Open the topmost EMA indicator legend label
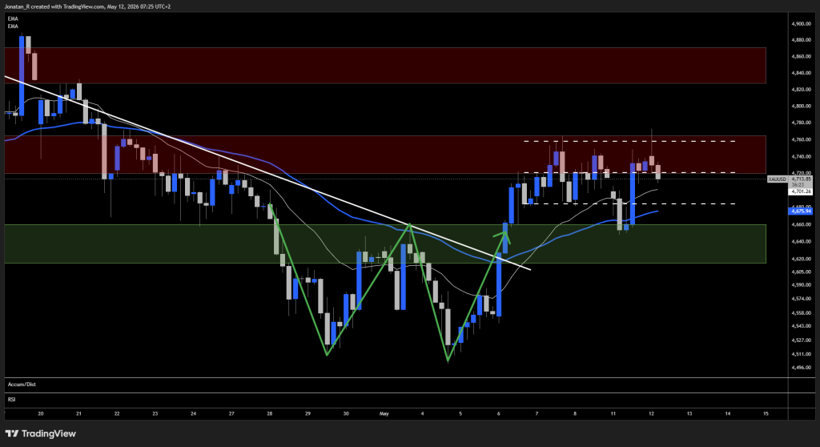The height and width of the screenshot is (447, 820). tap(13, 19)
